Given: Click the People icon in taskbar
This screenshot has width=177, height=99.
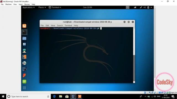Looking at the screenshot, I should pyautogui.click(x=141, y=97).
